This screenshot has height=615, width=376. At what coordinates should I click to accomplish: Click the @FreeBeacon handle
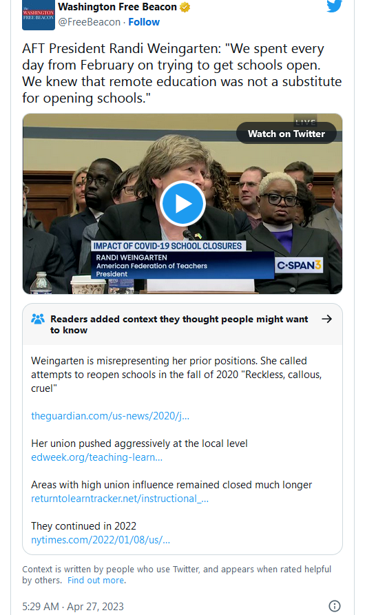click(89, 22)
